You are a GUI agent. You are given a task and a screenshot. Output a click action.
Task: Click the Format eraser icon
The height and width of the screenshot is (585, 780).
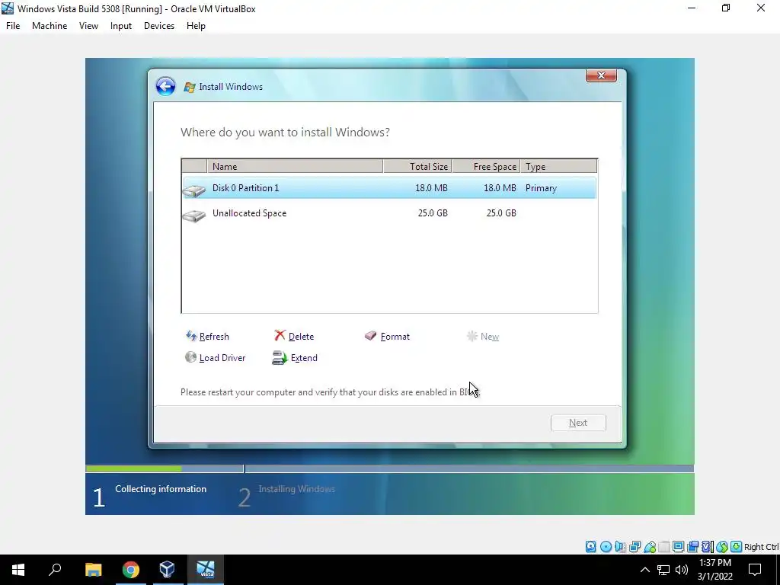pos(371,336)
